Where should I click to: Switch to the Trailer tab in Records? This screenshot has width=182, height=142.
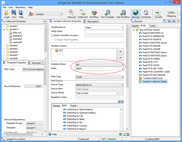pos(153,26)
